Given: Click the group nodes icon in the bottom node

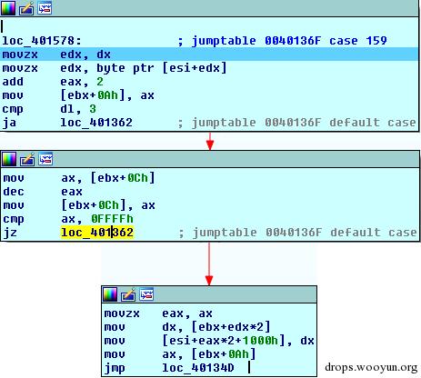Looking at the screenshot, I should [x=146, y=294].
